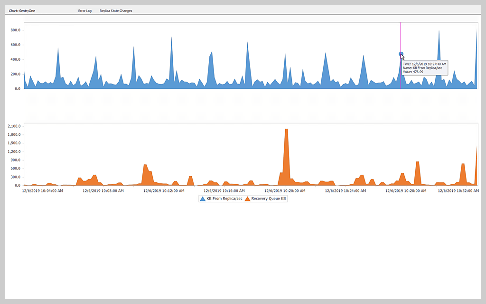
Task: Open the Replica State Changes view
Action: (115, 10)
